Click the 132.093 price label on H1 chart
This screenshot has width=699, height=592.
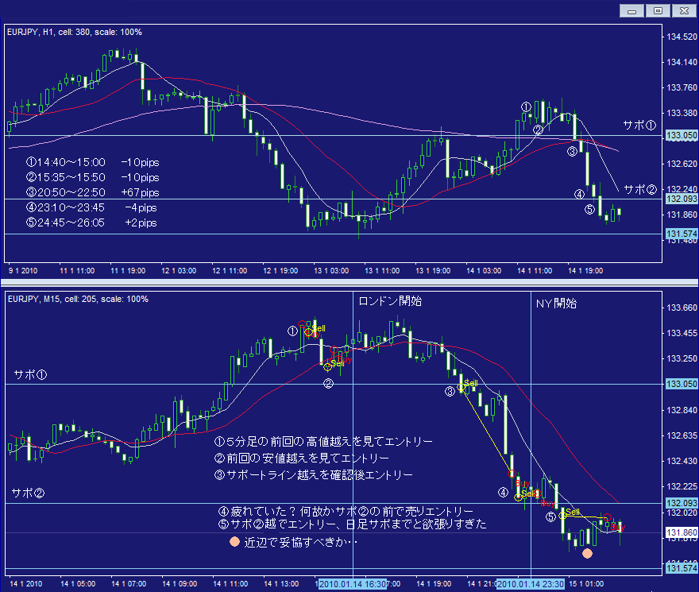click(x=682, y=199)
